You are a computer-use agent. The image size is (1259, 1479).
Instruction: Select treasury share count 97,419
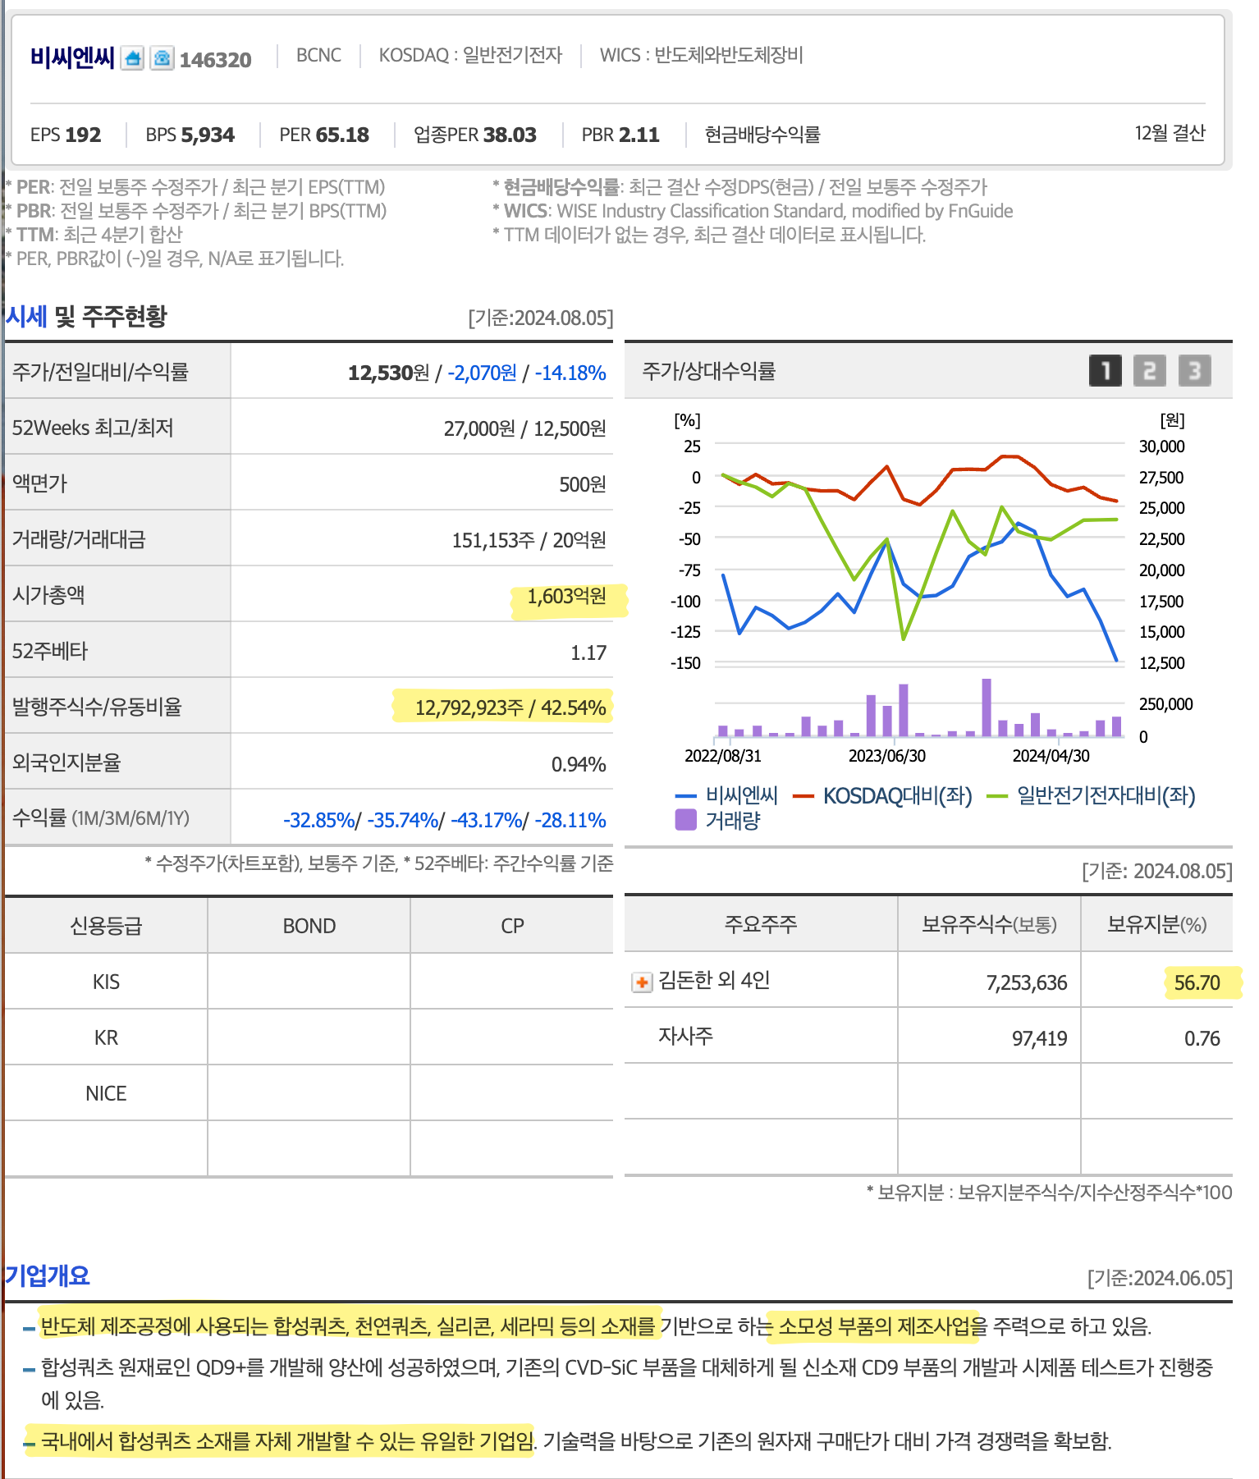coord(1039,1038)
